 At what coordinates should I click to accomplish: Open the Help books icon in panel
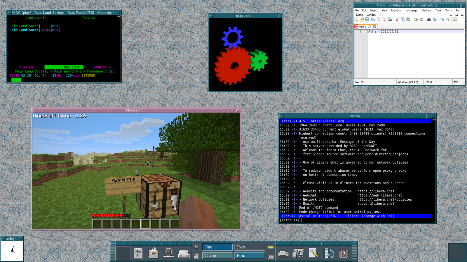coord(344,253)
